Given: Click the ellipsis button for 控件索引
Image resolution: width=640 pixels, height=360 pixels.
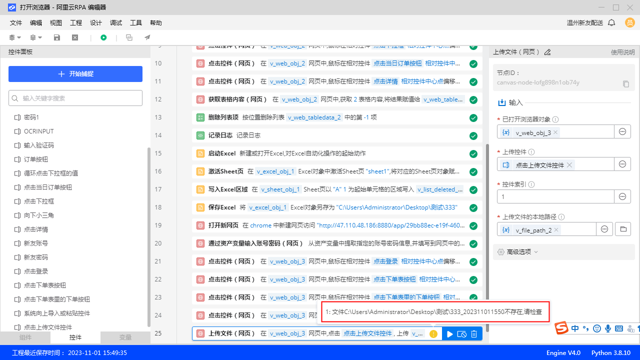Looking at the screenshot, I should pos(622,196).
